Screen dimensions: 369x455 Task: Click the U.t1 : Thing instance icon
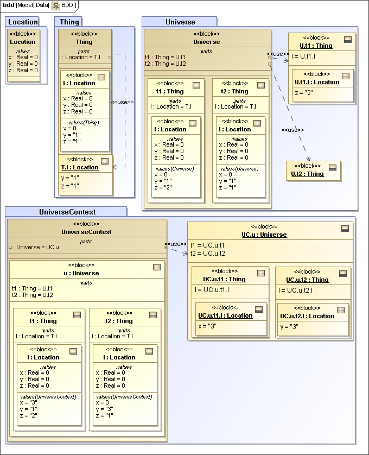(x=348, y=40)
